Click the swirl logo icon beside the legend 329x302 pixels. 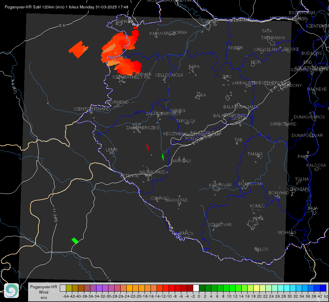[11, 291]
